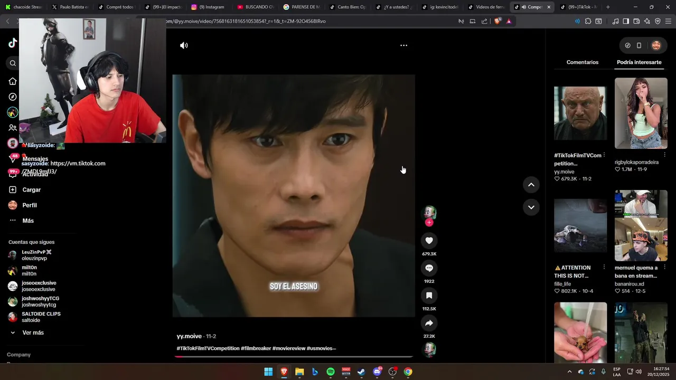Click the phone app icon near avatar
This screenshot has height=380, width=676.
(639, 45)
